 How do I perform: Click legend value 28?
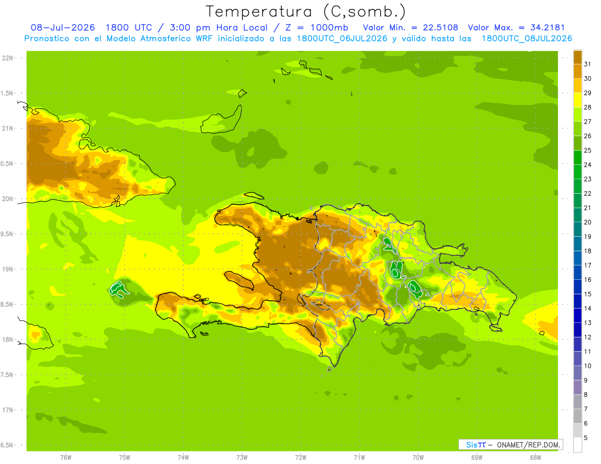coord(588,107)
